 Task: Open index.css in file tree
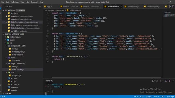(14, 87)
